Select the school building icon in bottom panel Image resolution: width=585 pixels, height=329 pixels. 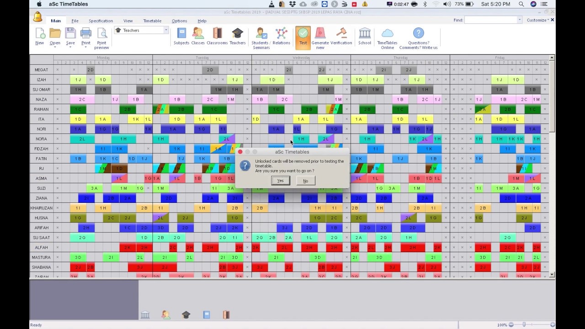[145, 315]
